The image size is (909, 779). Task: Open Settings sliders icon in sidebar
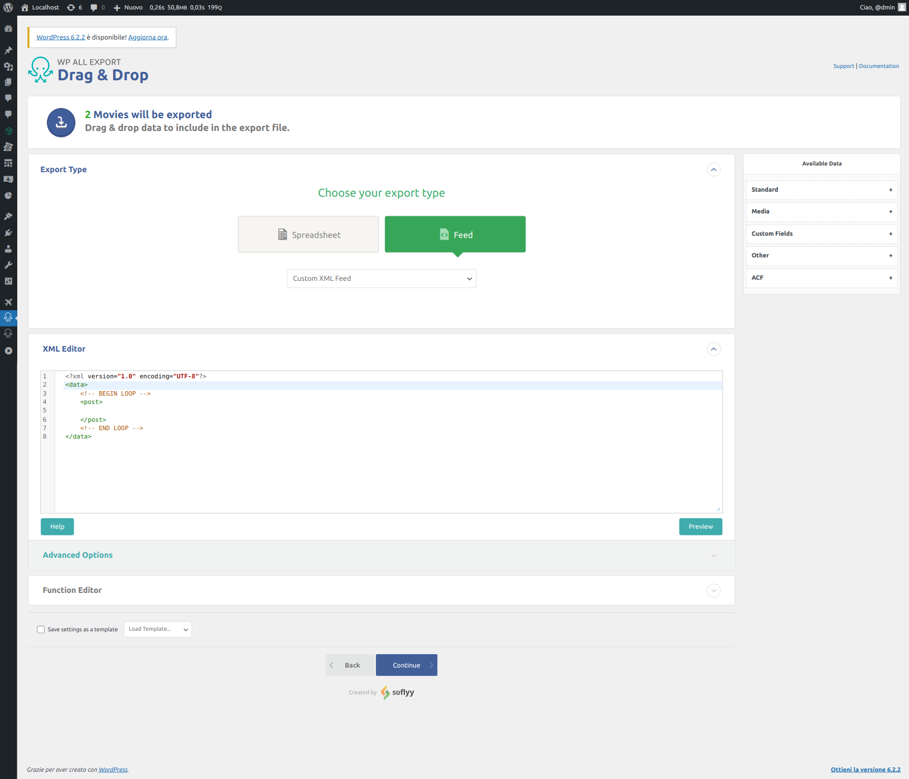coord(8,281)
